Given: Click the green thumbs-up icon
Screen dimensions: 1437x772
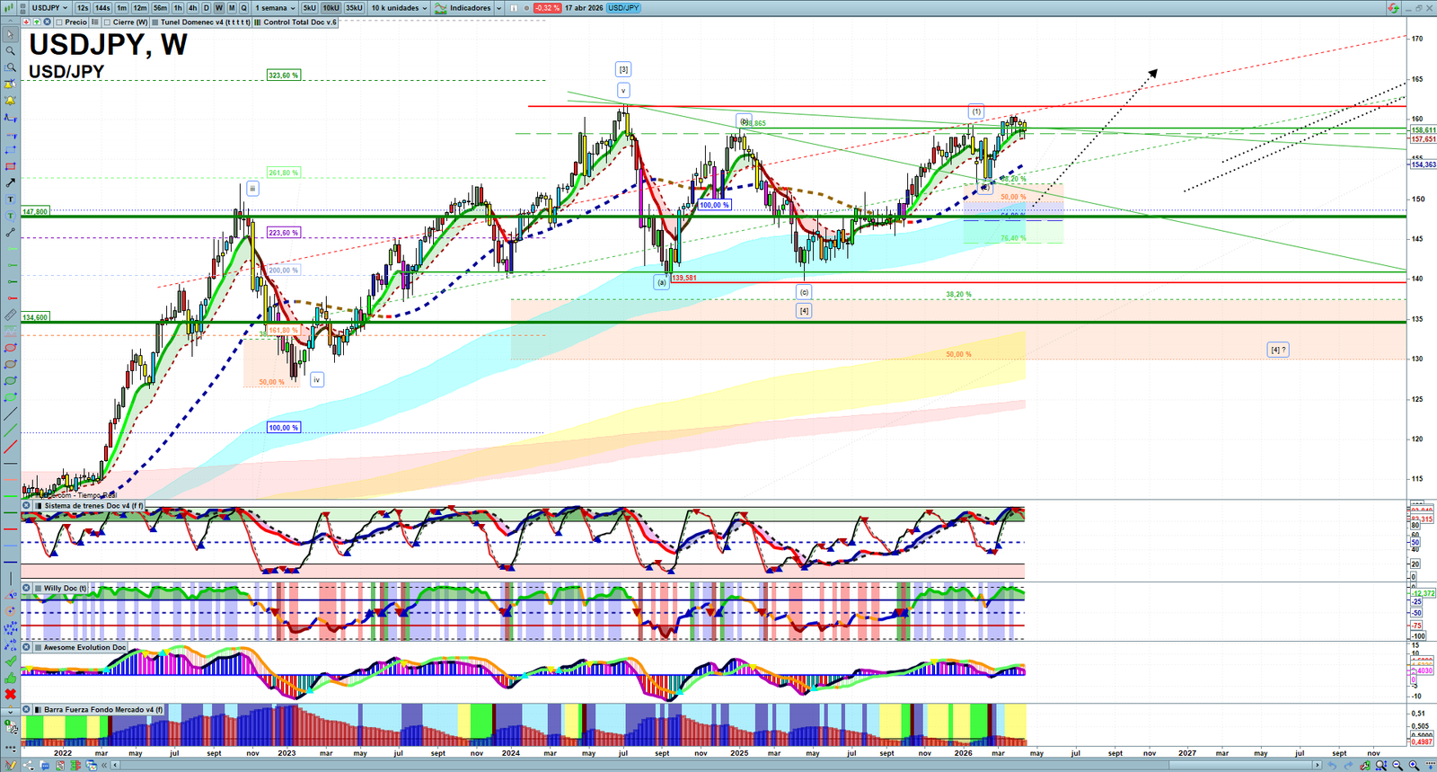Looking at the screenshot, I should click(10, 678).
